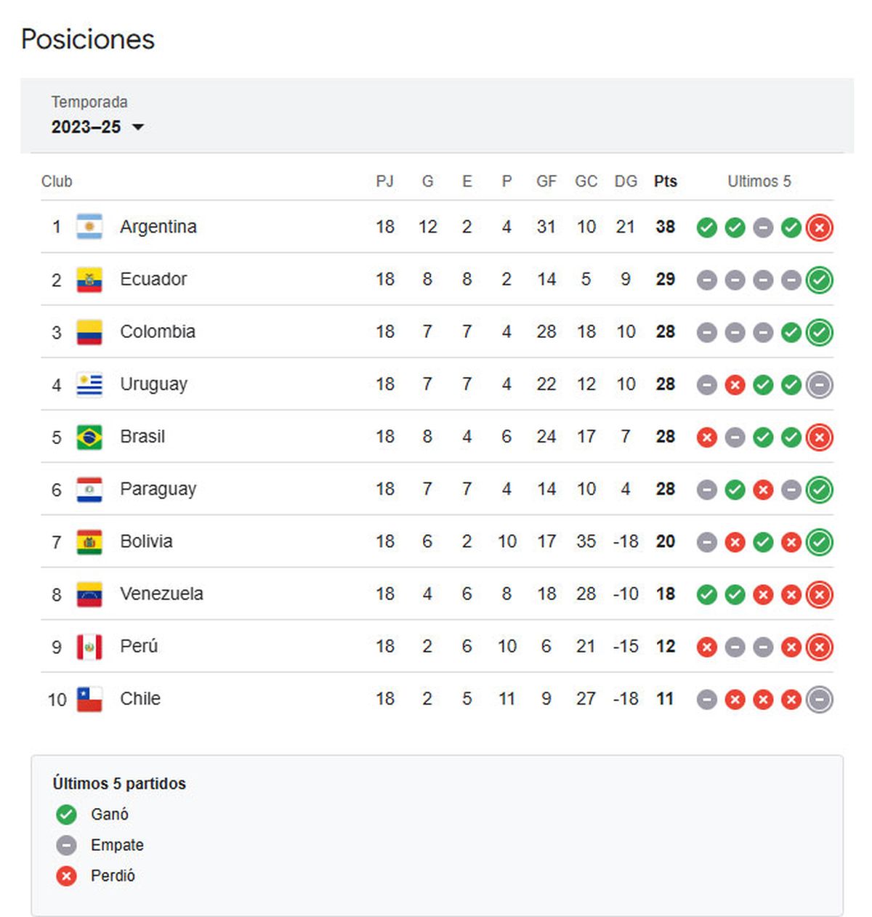Open the Paraguay team link
This screenshot has height=917, width=872.
pyautogui.click(x=158, y=489)
